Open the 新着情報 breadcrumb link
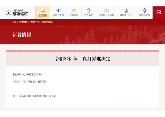 23,22
